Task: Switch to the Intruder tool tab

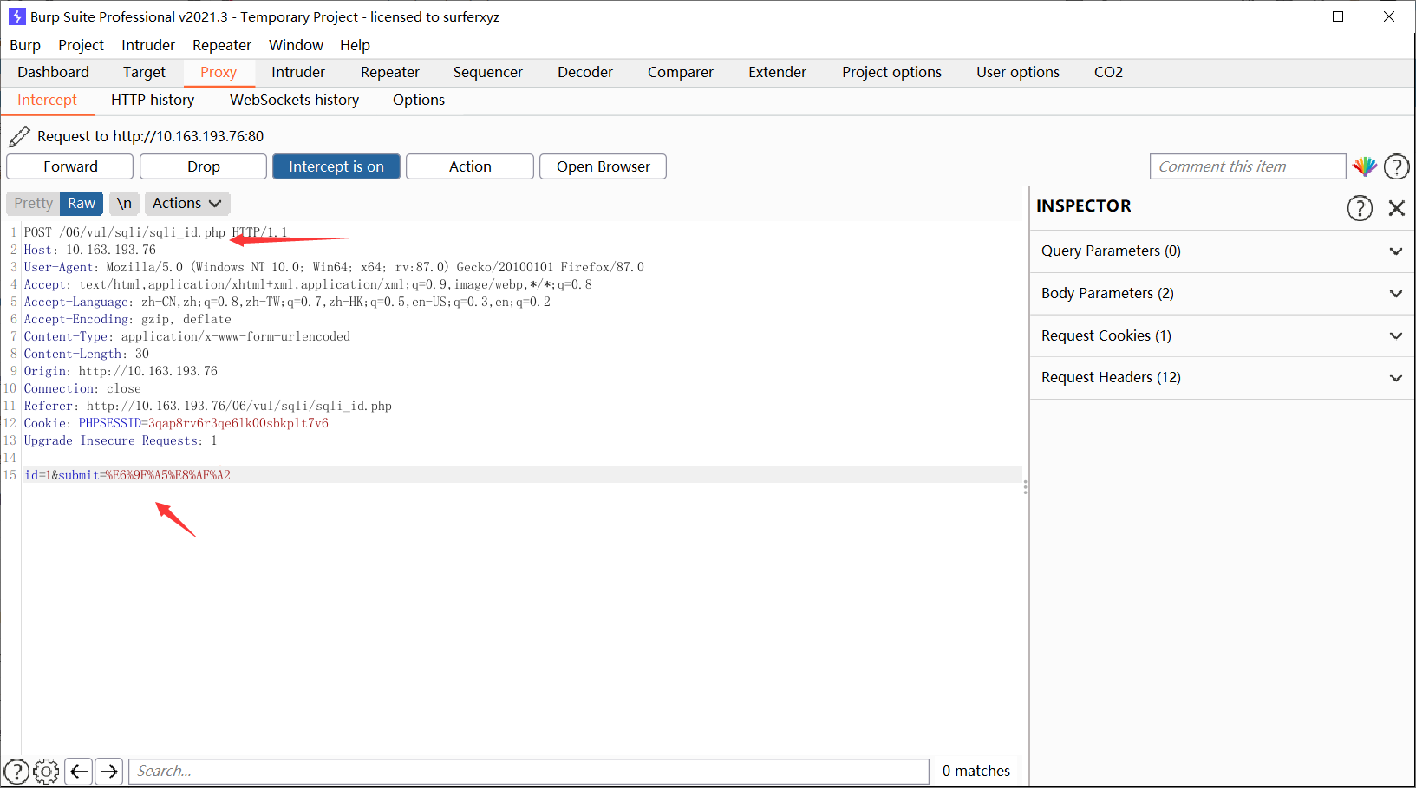Action: coord(298,72)
